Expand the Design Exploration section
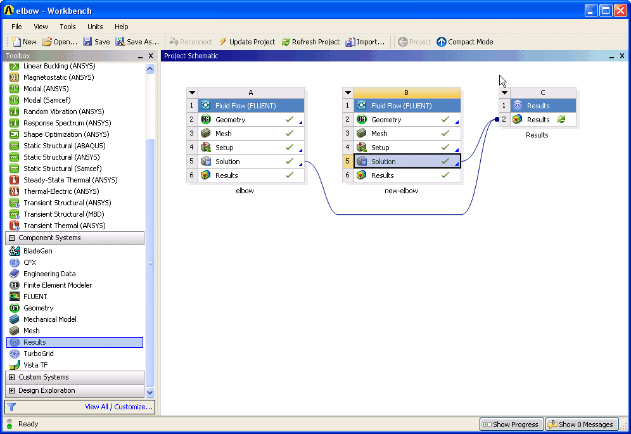The height and width of the screenshot is (434, 631). [x=11, y=390]
